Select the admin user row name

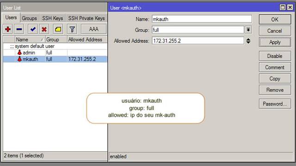coord(29,53)
